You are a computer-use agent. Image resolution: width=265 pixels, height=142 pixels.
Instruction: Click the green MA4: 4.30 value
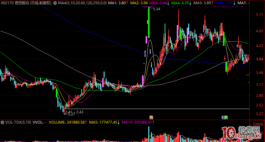tap(180, 3)
